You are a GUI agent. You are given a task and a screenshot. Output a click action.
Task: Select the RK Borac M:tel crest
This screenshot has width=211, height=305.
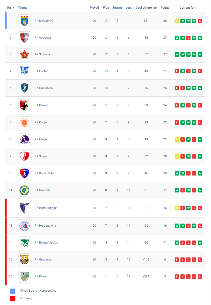(x=25, y=173)
